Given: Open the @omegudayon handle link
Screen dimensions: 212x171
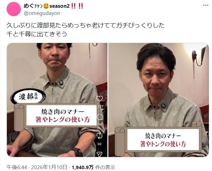Looking at the screenshot, I should pos(42,13).
